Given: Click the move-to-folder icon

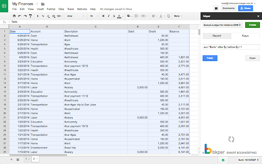Looking at the screenshot, I should pyautogui.click(x=43, y=4).
